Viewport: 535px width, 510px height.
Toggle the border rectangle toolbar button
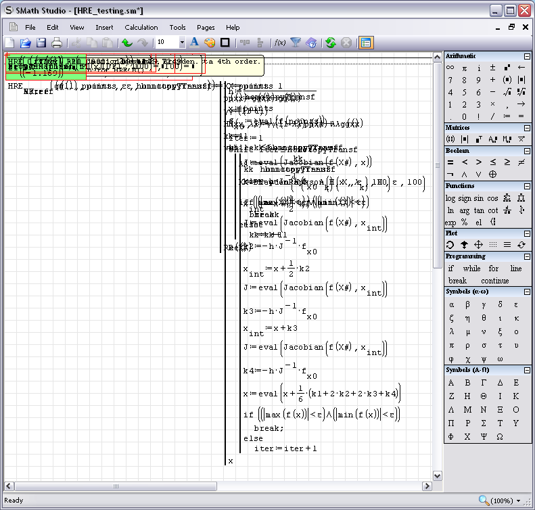(225, 43)
